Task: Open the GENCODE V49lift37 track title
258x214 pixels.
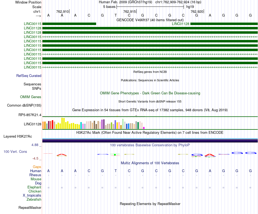Action: click(150, 20)
